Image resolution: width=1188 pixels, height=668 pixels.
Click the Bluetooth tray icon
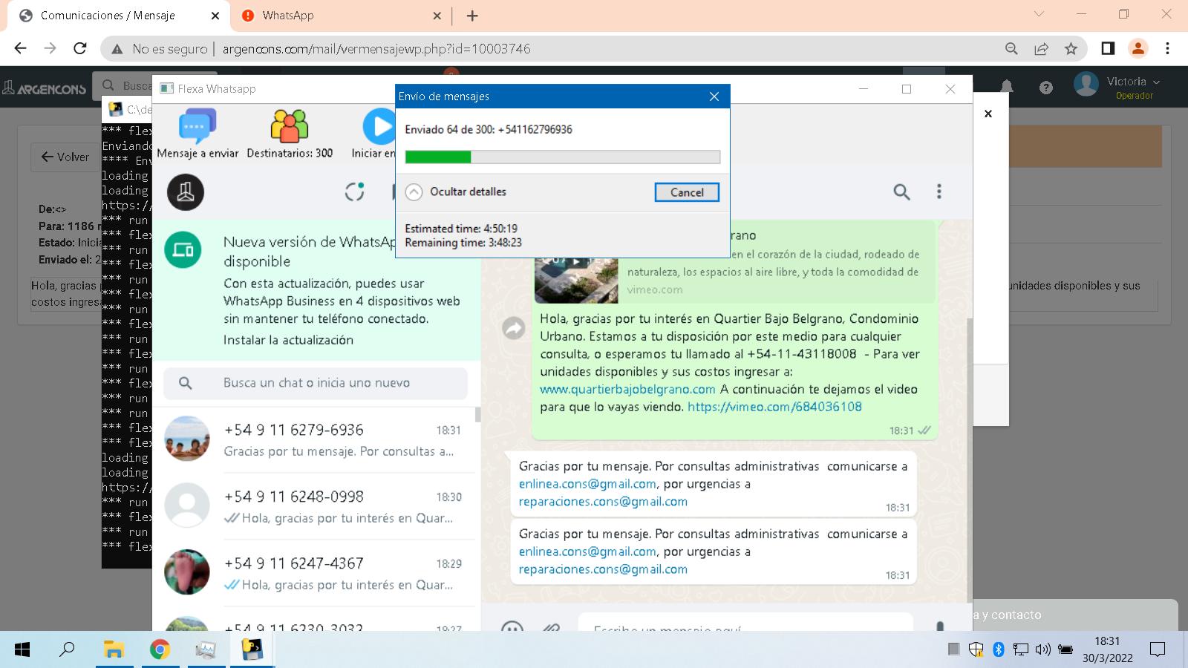click(x=999, y=650)
